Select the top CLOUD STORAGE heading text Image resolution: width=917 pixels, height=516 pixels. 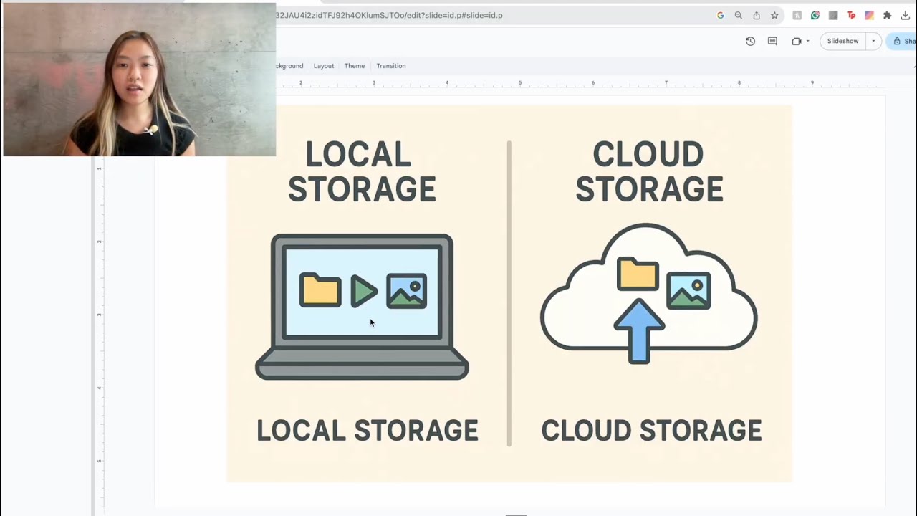[649, 172]
